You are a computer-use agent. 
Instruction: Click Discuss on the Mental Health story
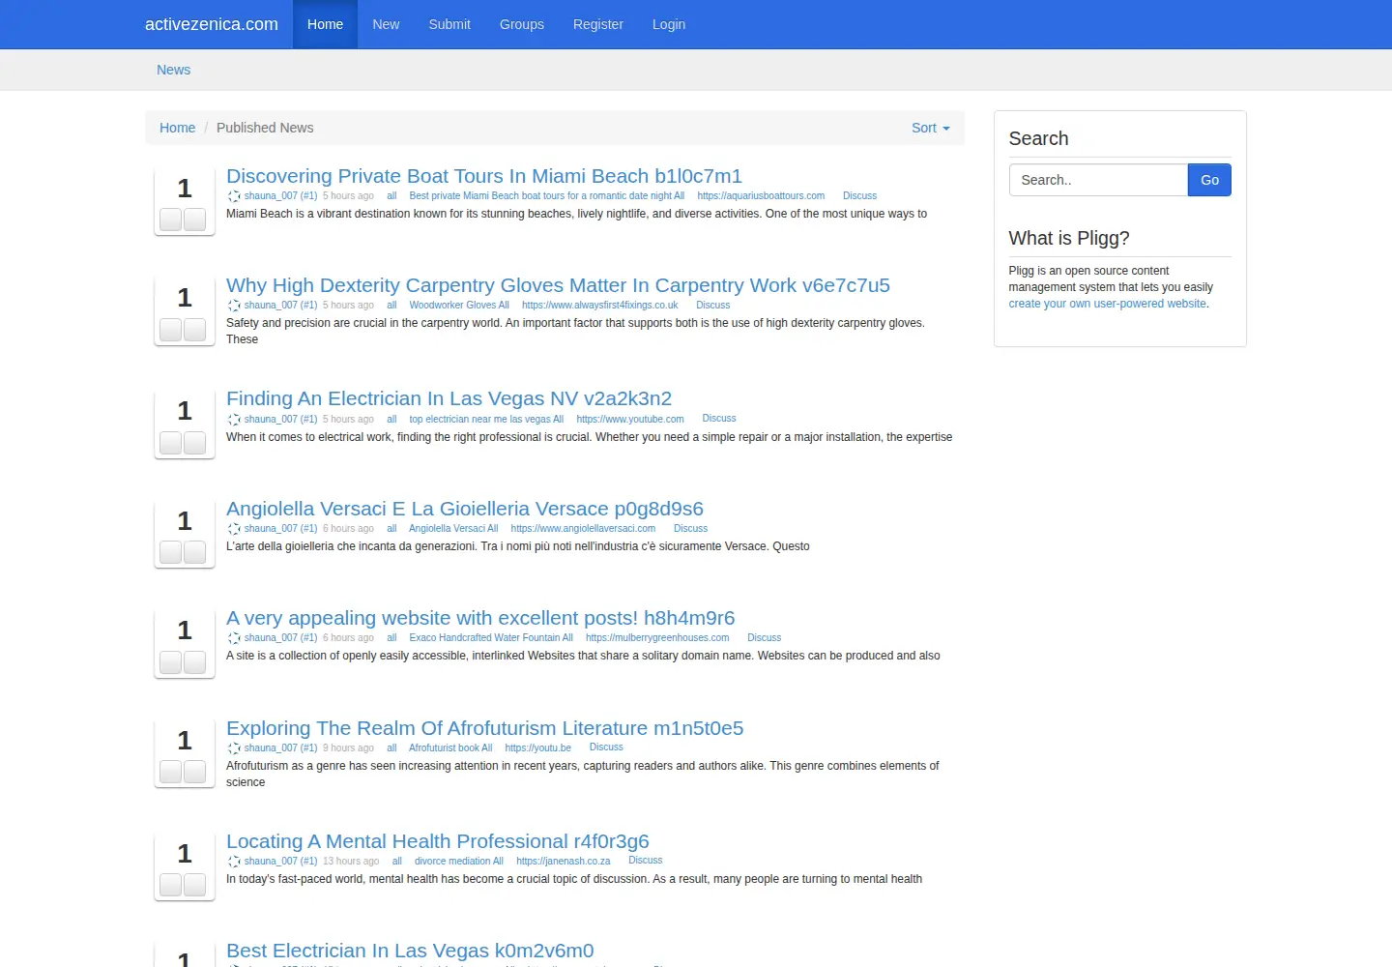[646, 861]
